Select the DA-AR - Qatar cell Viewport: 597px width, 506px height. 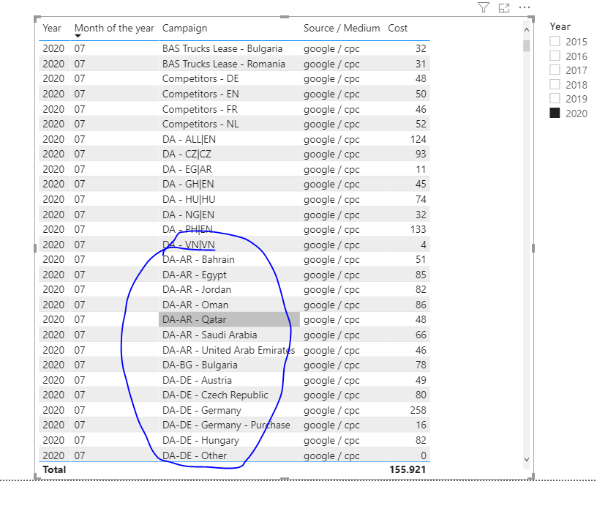tap(229, 319)
